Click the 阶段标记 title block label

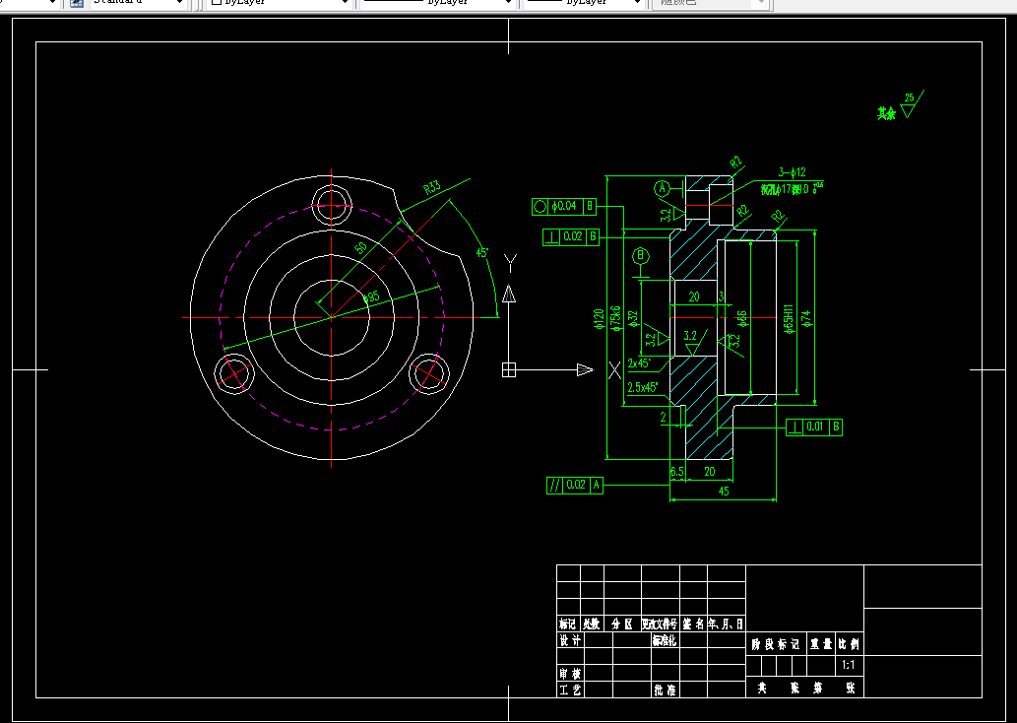point(775,644)
